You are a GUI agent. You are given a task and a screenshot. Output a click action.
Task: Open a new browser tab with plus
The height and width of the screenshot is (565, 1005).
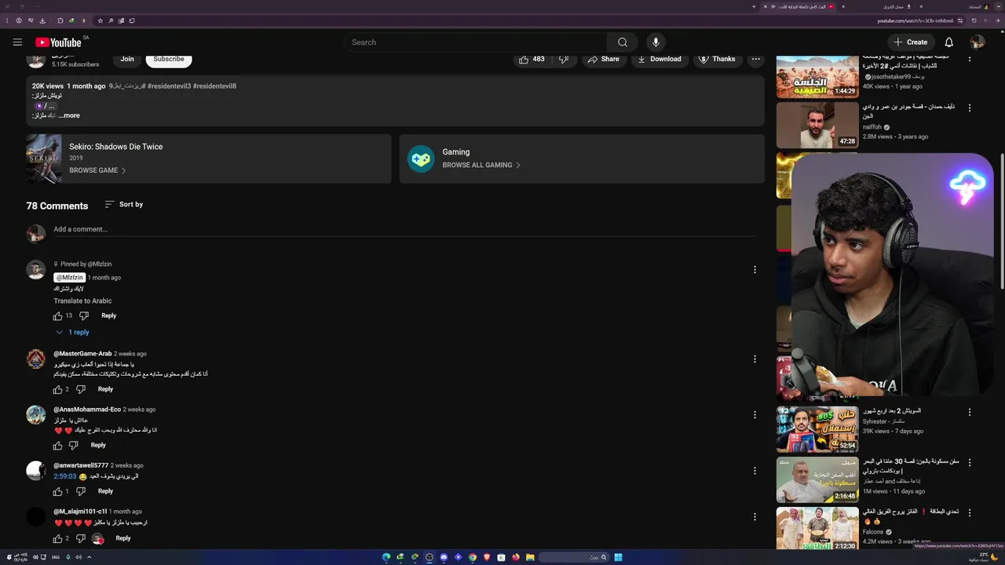click(754, 6)
